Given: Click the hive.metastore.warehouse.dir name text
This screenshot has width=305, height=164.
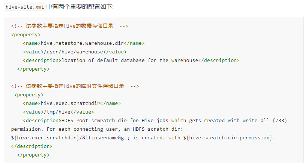Looking at the screenshot, I should [82, 43].
